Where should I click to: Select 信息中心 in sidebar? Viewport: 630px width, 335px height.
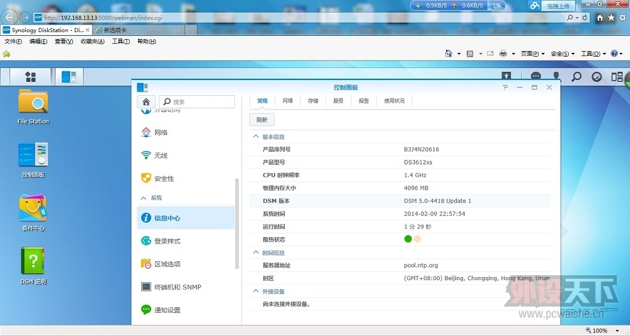click(x=186, y=218)
